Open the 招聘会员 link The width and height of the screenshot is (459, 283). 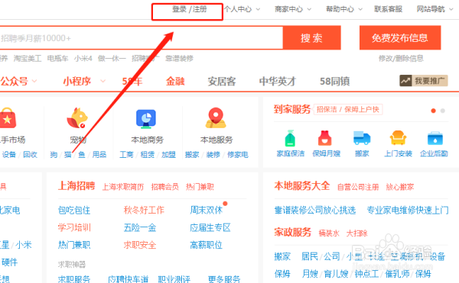[164, 187]
